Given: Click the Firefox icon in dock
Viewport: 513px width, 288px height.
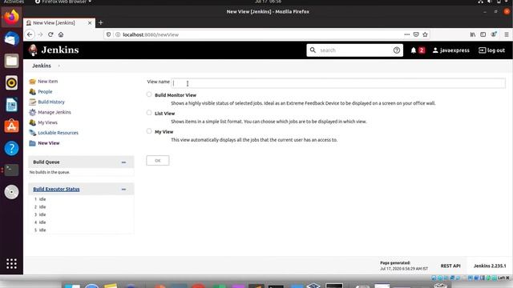Looking at the screenshot, I should (11, 17).
